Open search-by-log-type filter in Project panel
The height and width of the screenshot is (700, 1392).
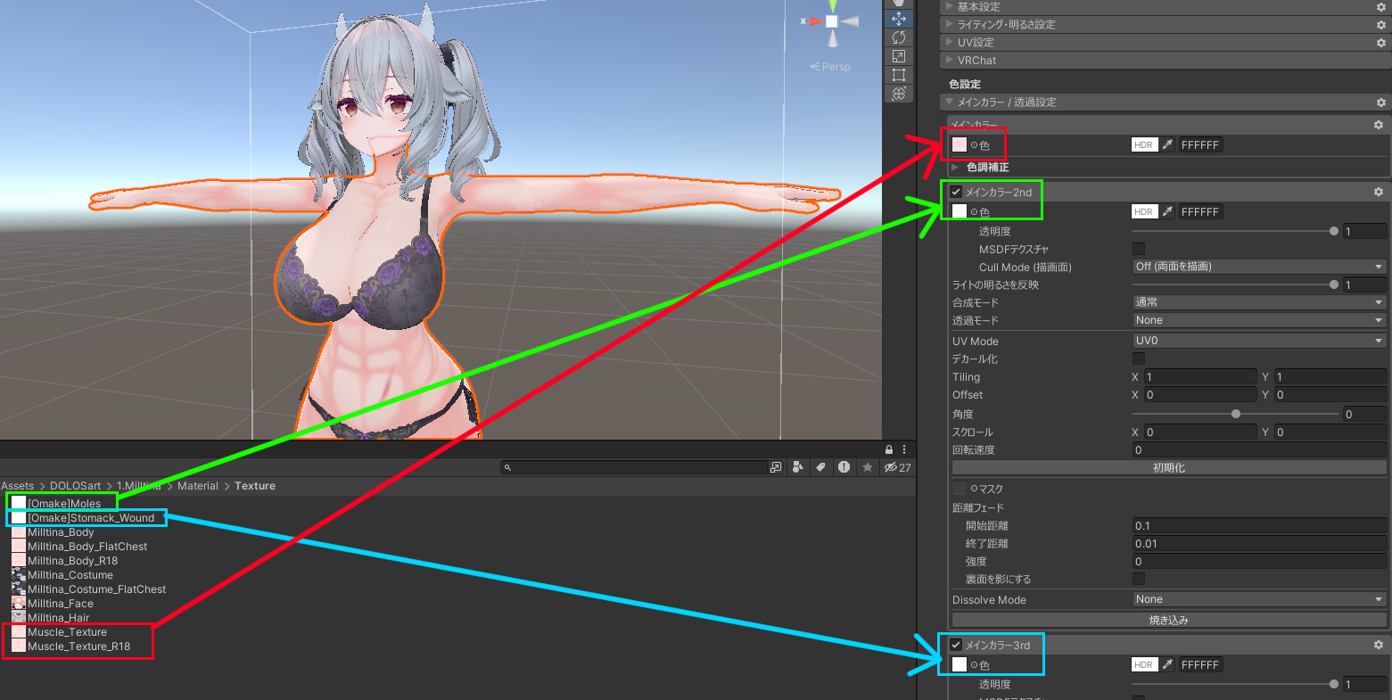[x=844, y=467]
